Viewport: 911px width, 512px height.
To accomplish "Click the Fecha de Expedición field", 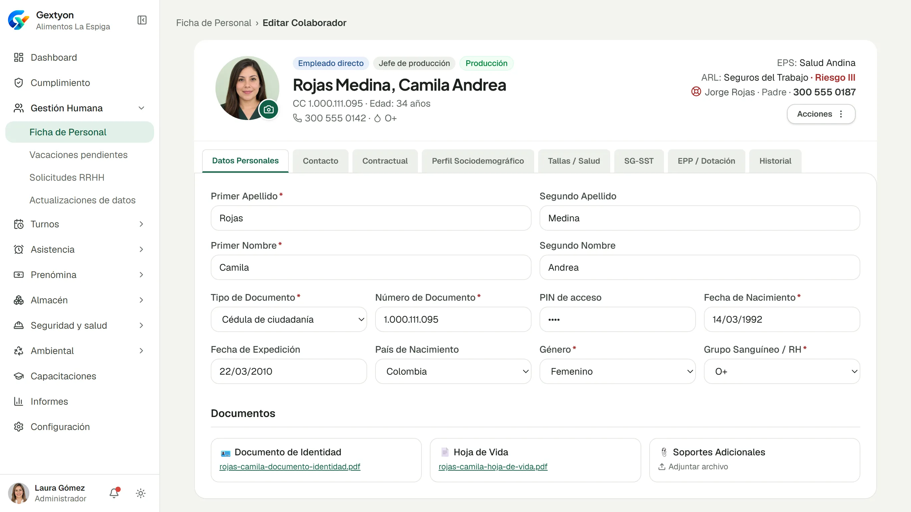I will coord(288,371).
